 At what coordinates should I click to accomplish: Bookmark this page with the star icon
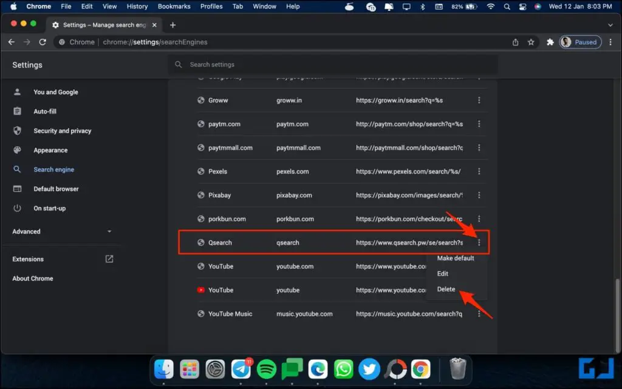[531, 42]
